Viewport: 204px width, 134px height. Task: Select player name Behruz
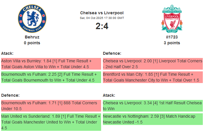coord(32,37)
